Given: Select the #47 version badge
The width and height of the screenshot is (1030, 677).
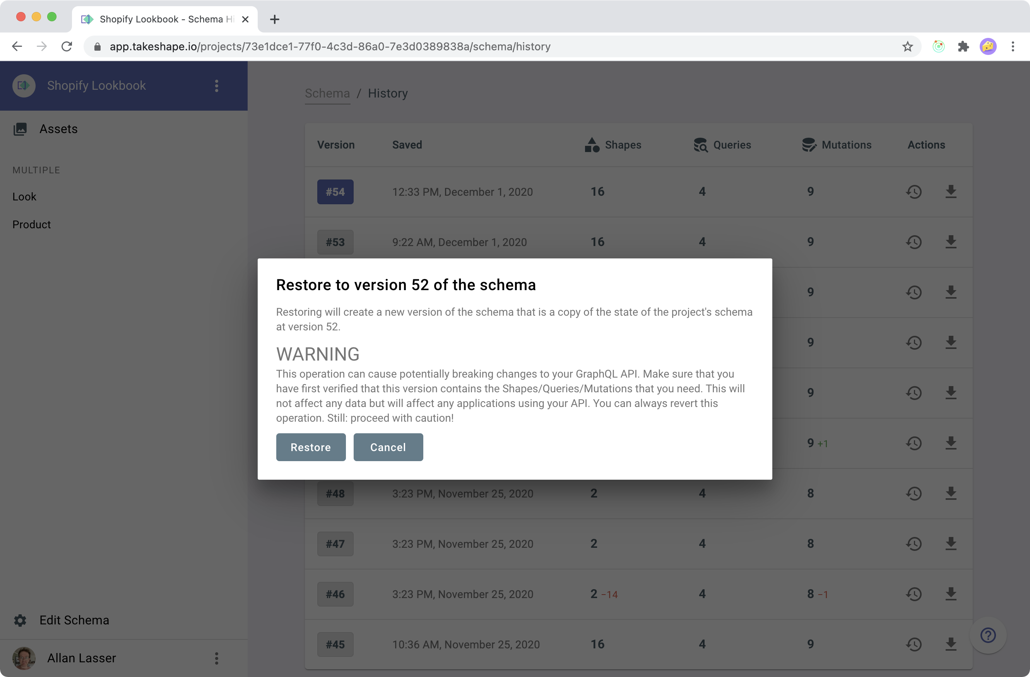Looking at the screenshot, I should pyautogui.click(x=335, y=544).
